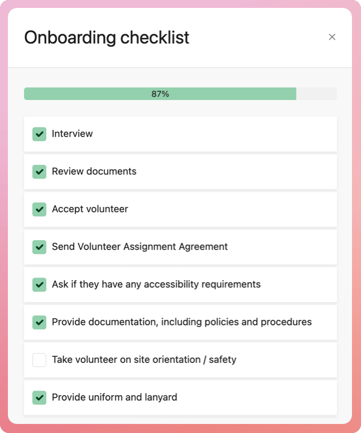Select the Interview checklist row text
The height and width of the screenshot is (433, 361).
pos(72,134)
